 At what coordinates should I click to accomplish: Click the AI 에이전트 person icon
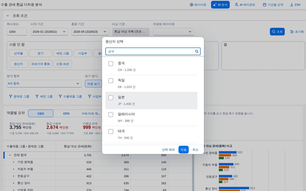tap(237, 5)
